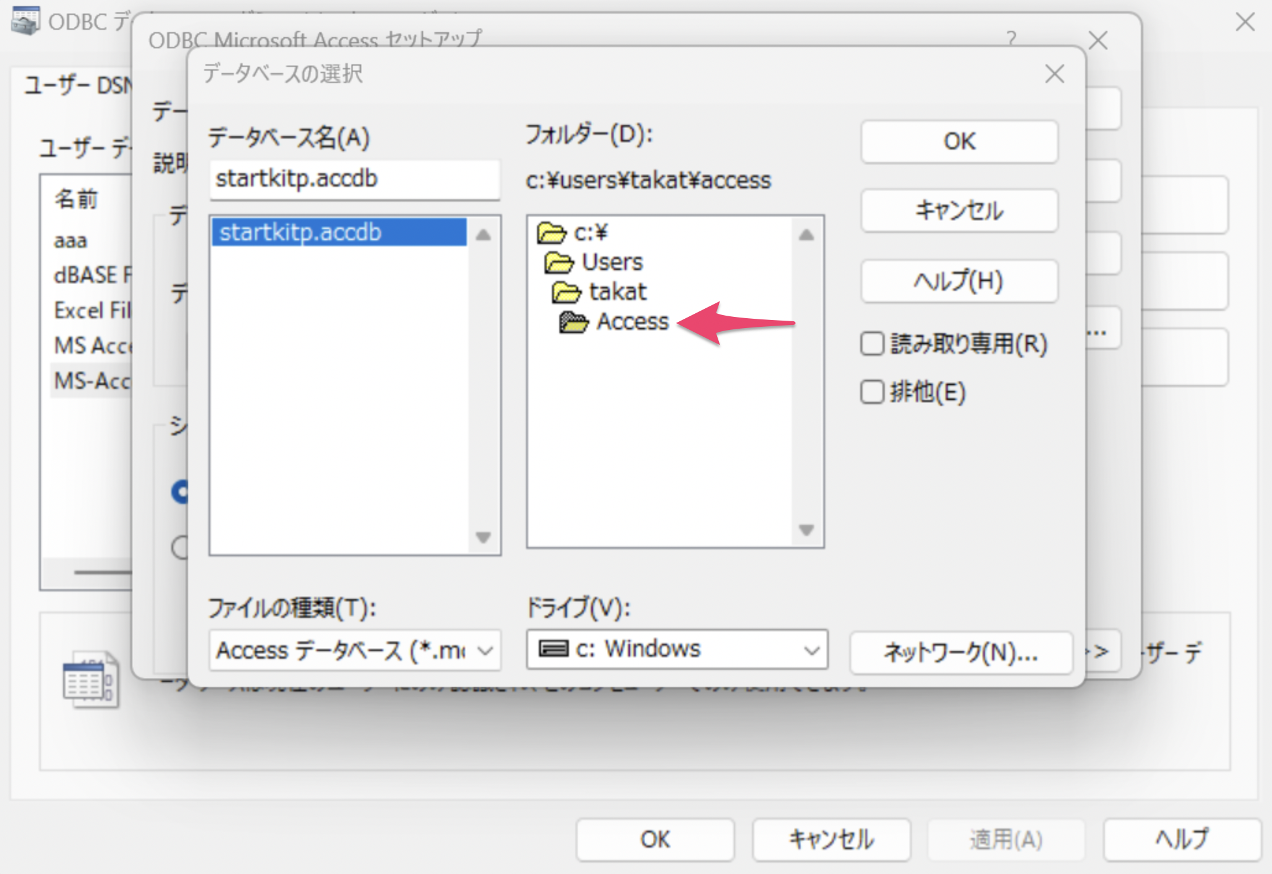The image size is (1272, 874).
Task: Select the dBASE data source entry
Action: 92,275
